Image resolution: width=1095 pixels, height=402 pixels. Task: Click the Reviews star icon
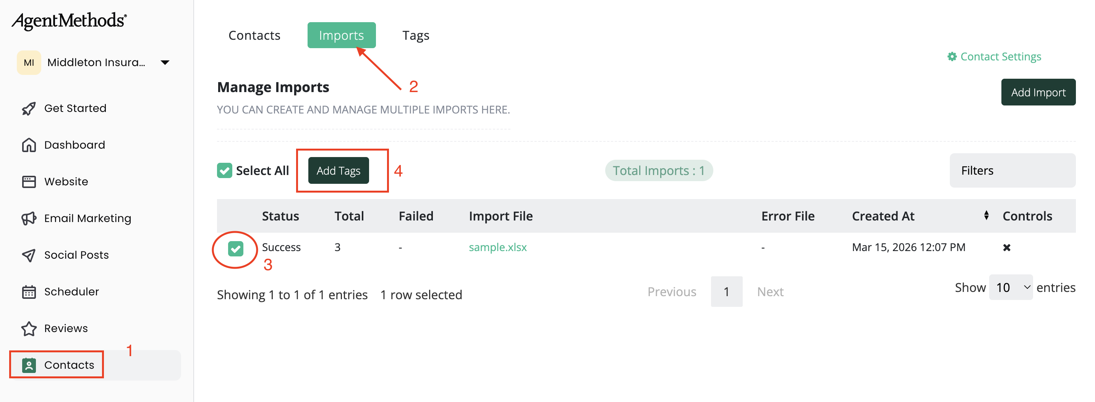coord(29,329)
